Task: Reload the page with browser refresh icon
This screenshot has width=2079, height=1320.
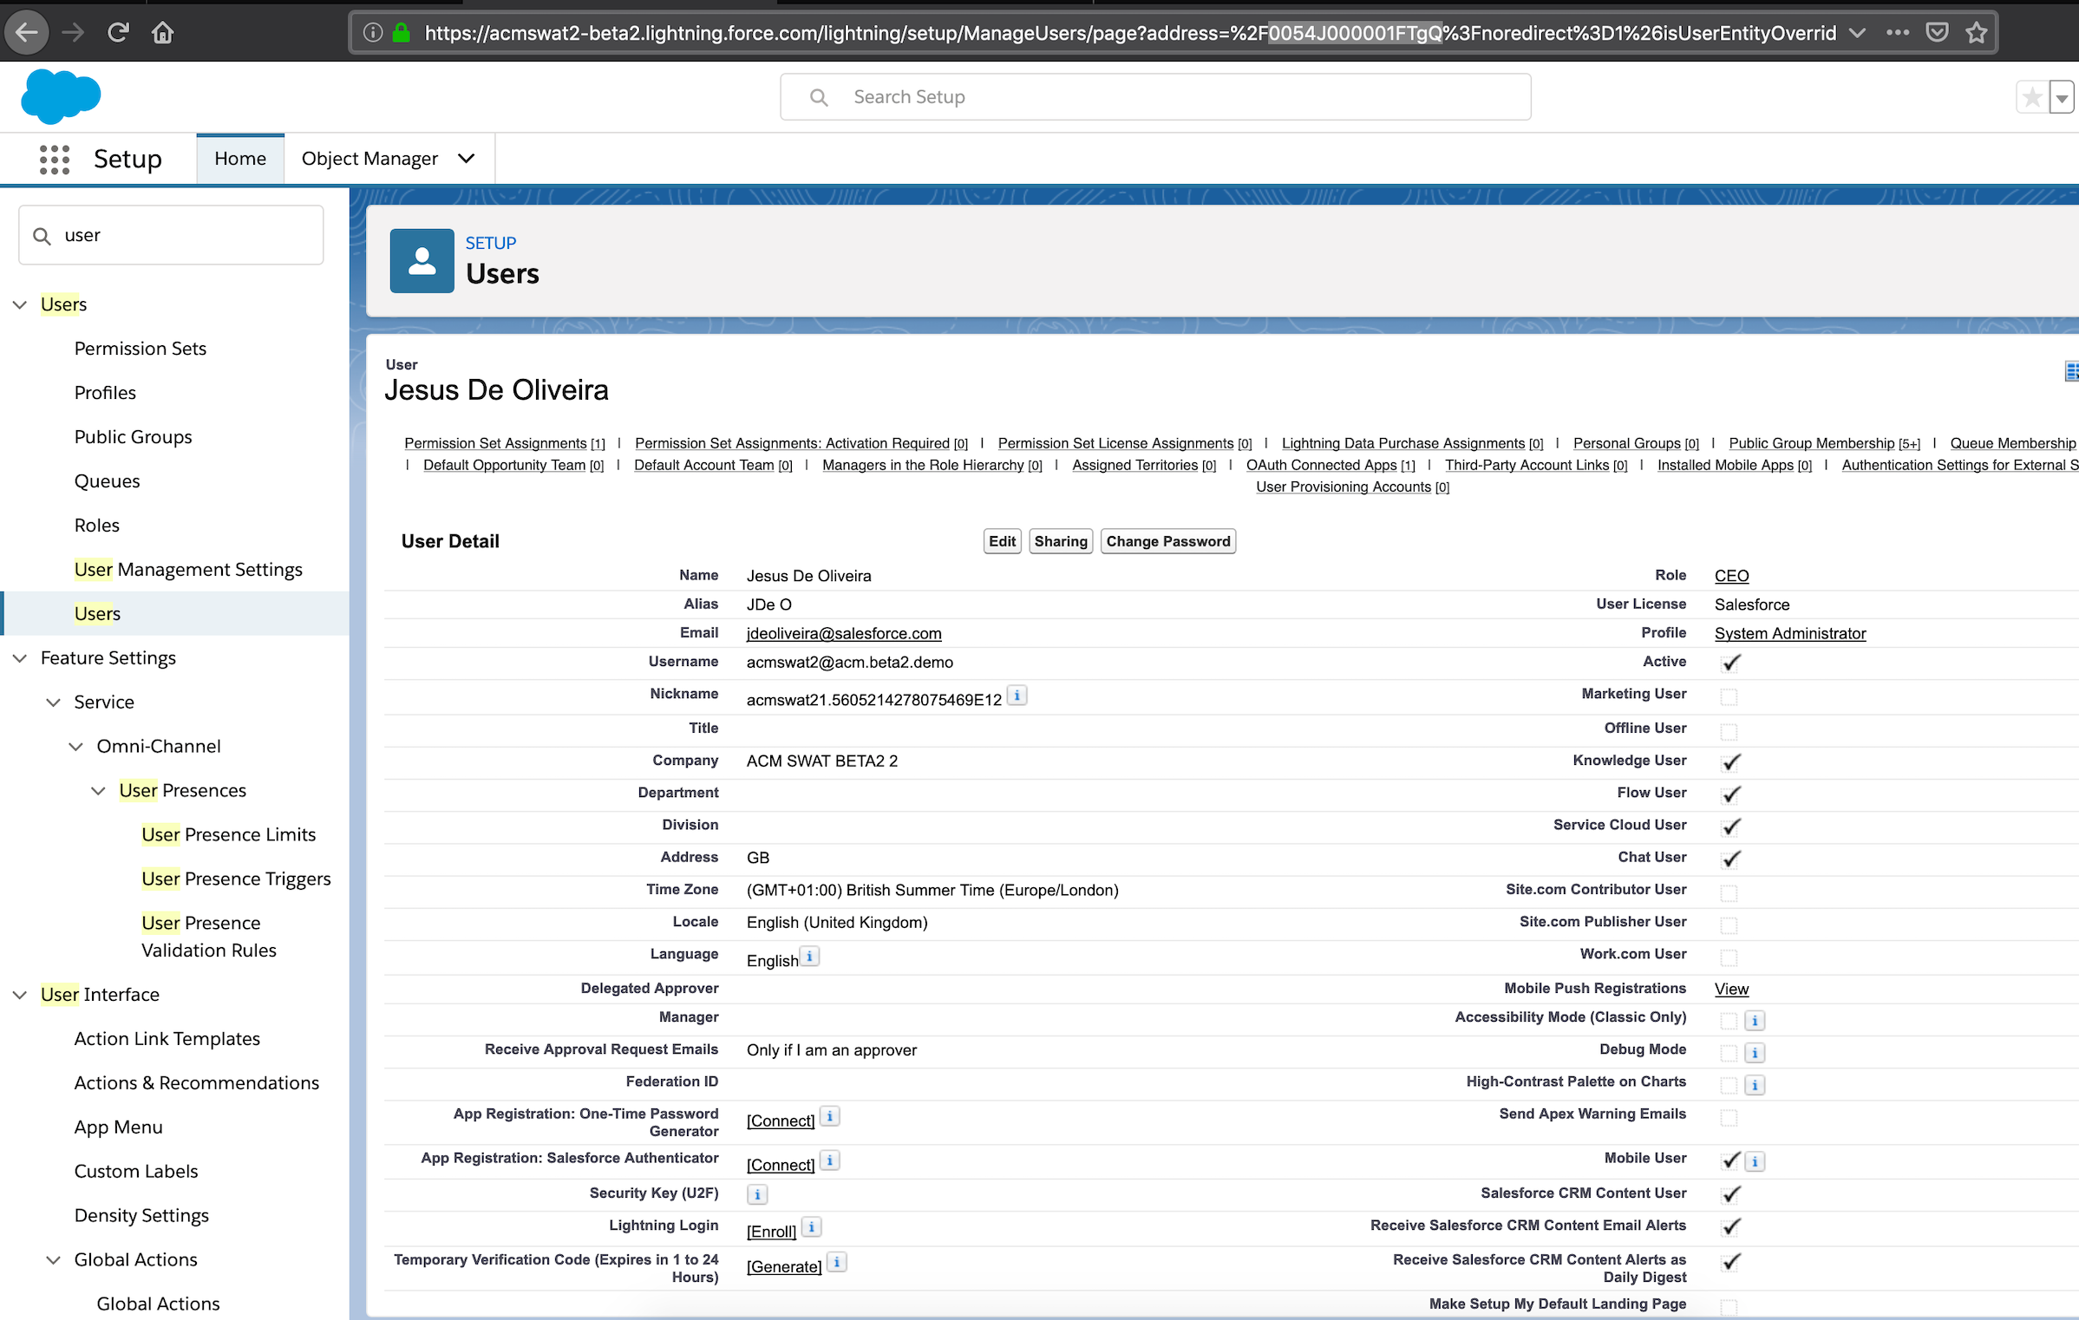Action: click(118, 33)
